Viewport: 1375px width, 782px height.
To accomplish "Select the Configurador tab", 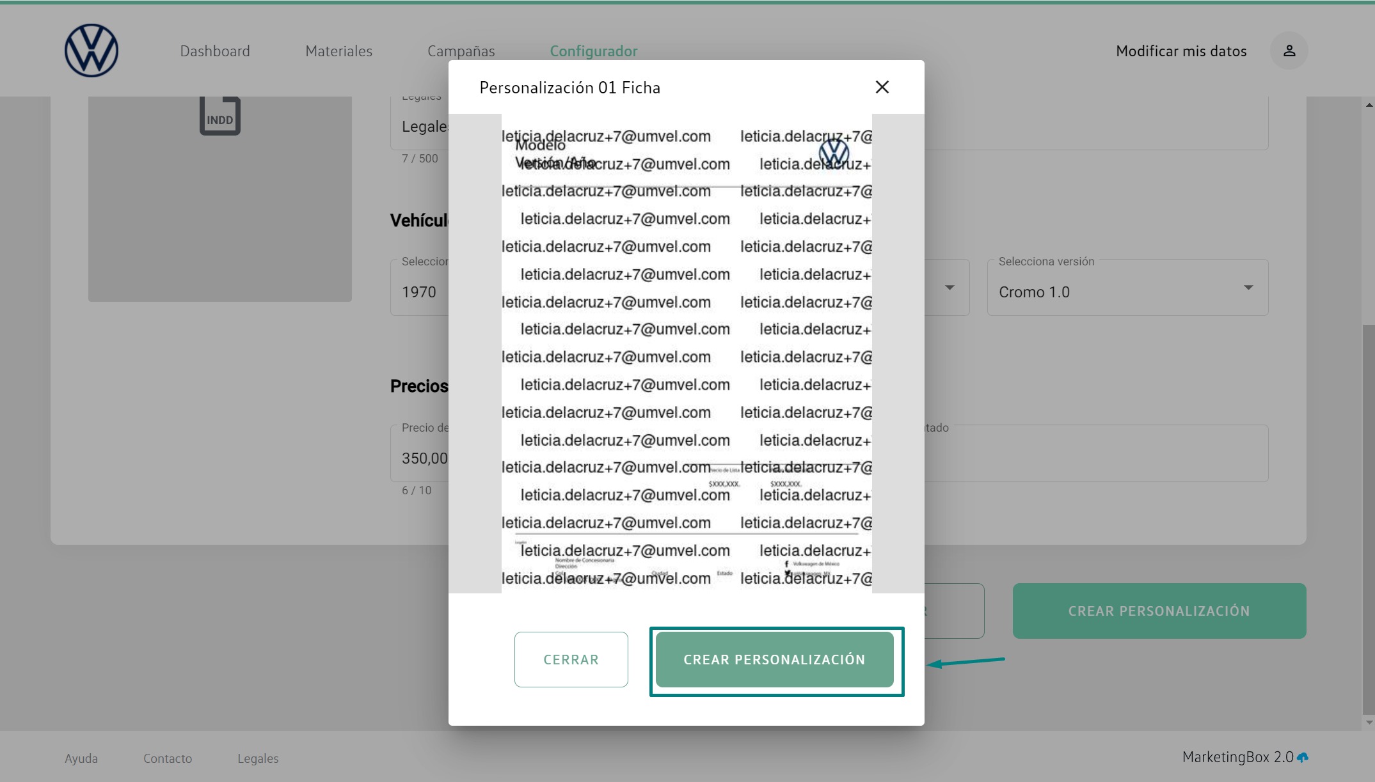I will pyautogui.click(x=593, y=51).
